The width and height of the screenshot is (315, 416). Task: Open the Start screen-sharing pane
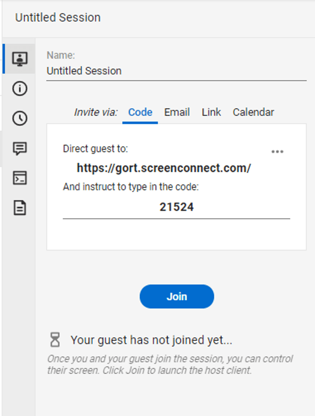(x=20, y=59)
